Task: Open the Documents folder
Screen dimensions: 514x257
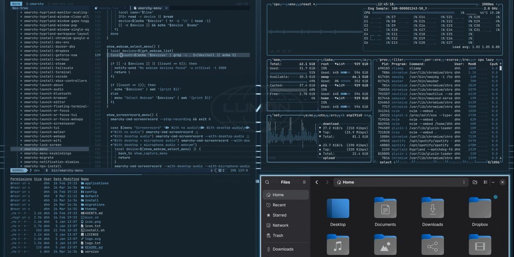Action: point(385,212)
